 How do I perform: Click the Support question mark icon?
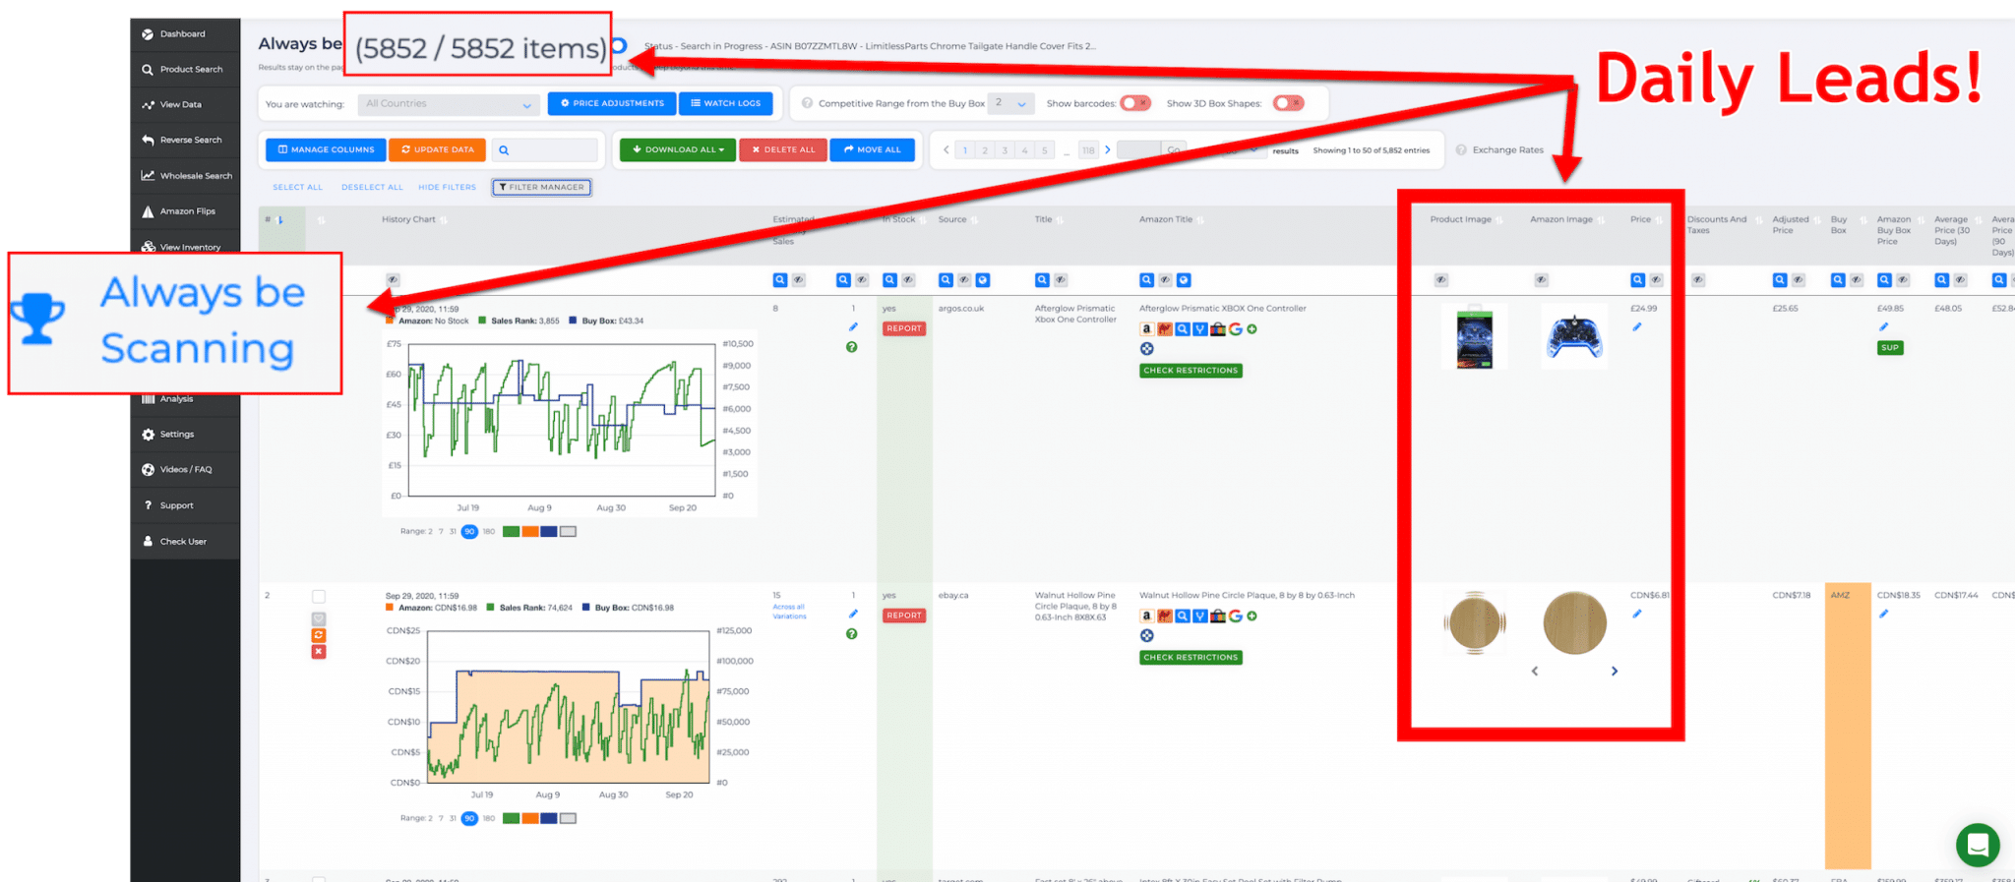(149, 505)
